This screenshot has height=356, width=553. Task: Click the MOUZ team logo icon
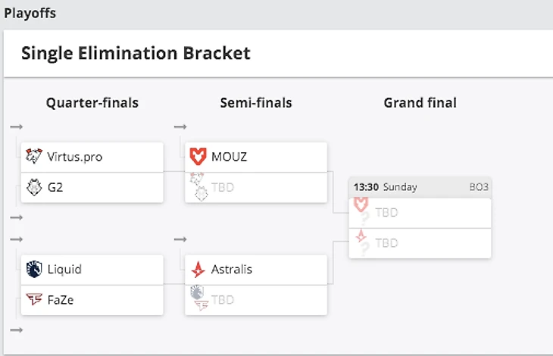tap(198, 157)
